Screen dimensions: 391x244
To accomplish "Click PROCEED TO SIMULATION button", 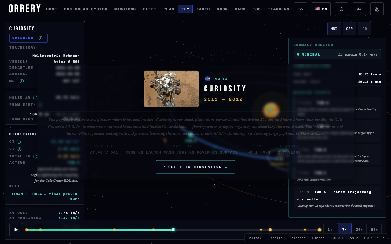I will click(x=195, y=167).
